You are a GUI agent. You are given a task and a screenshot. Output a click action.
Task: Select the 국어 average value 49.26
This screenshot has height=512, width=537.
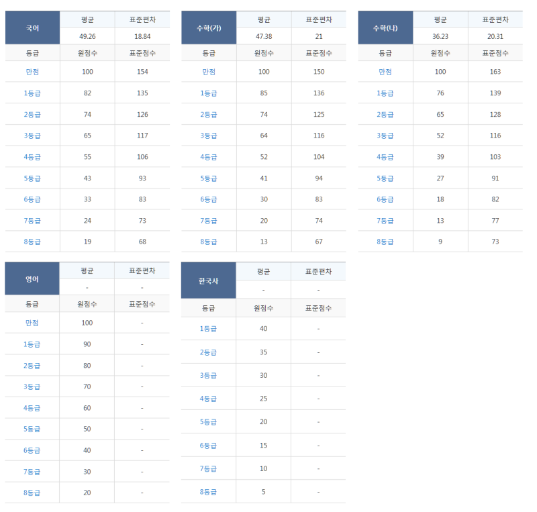[x=87, y=36]
